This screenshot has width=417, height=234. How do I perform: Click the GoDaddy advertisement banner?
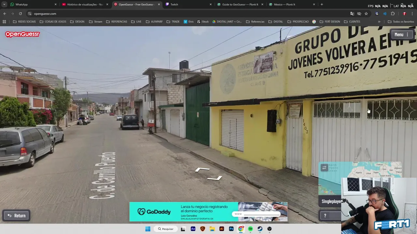coord(208,212)
